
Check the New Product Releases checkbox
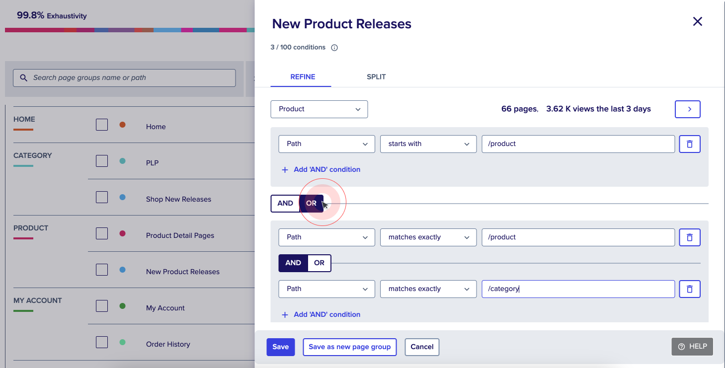(x=101, y=269)
